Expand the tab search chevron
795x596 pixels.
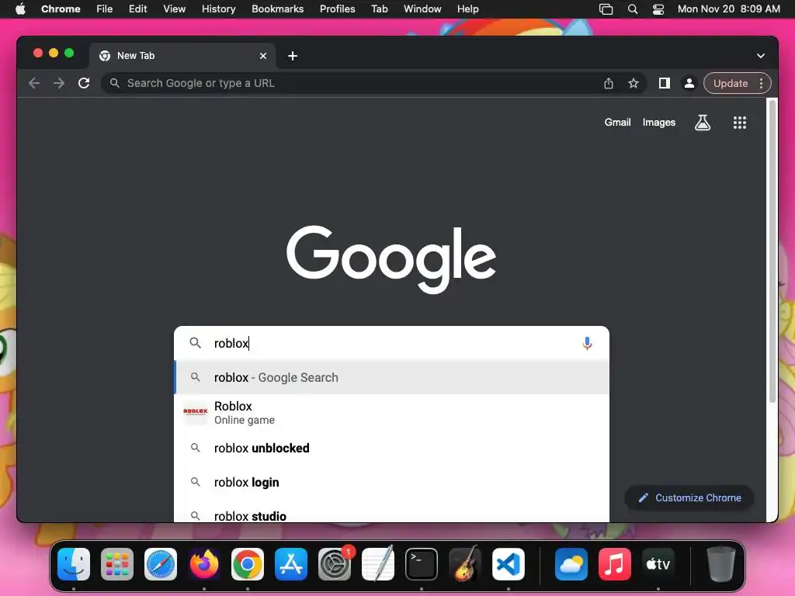point(761,56)
